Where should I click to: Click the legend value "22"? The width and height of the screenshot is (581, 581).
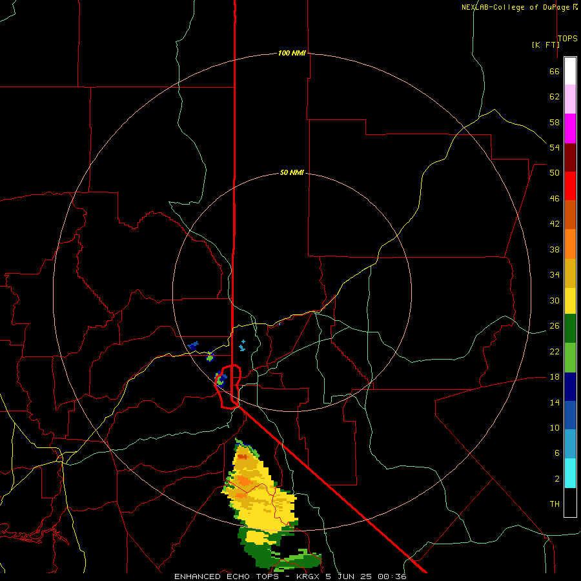pyautogui.click(x=555, y=351)
